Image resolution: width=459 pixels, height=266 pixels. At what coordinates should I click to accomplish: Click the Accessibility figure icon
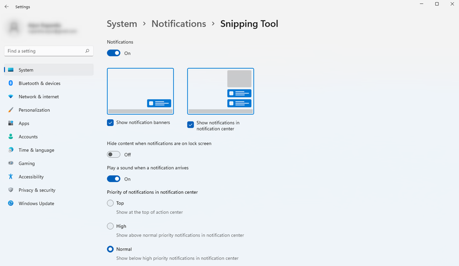tap(11, 177)
